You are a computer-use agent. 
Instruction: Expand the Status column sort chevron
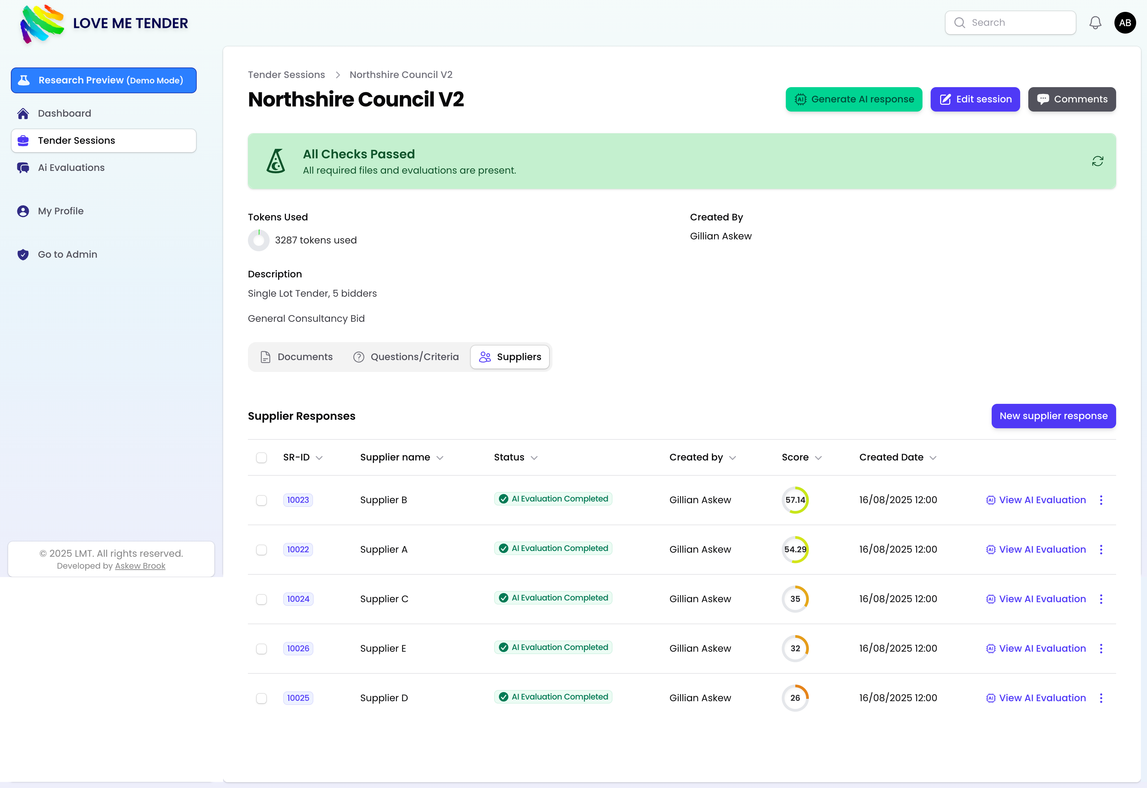coord(534,458)
